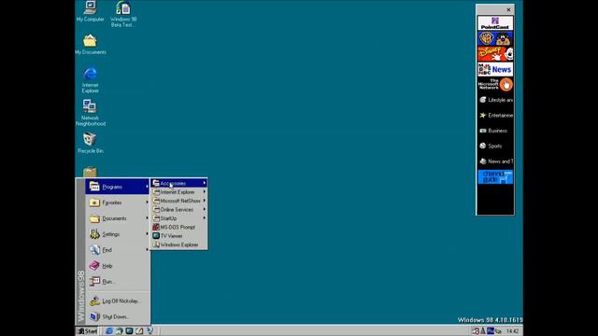This screenshot has height=336, width=598.
Task: Click the Favorites submenu arrow
Action: point(147,203)
